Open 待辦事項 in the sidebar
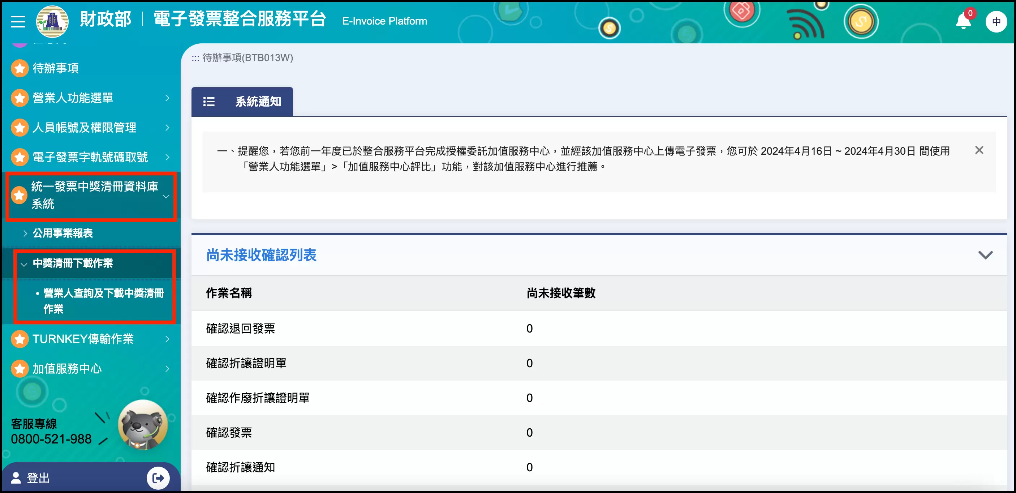Screen dimensions: 1016x493 [x=56, y=68]
